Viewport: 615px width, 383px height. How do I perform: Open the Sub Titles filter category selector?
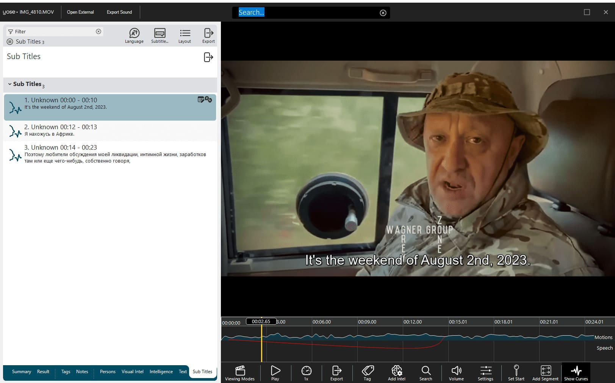tap(26, 42)
